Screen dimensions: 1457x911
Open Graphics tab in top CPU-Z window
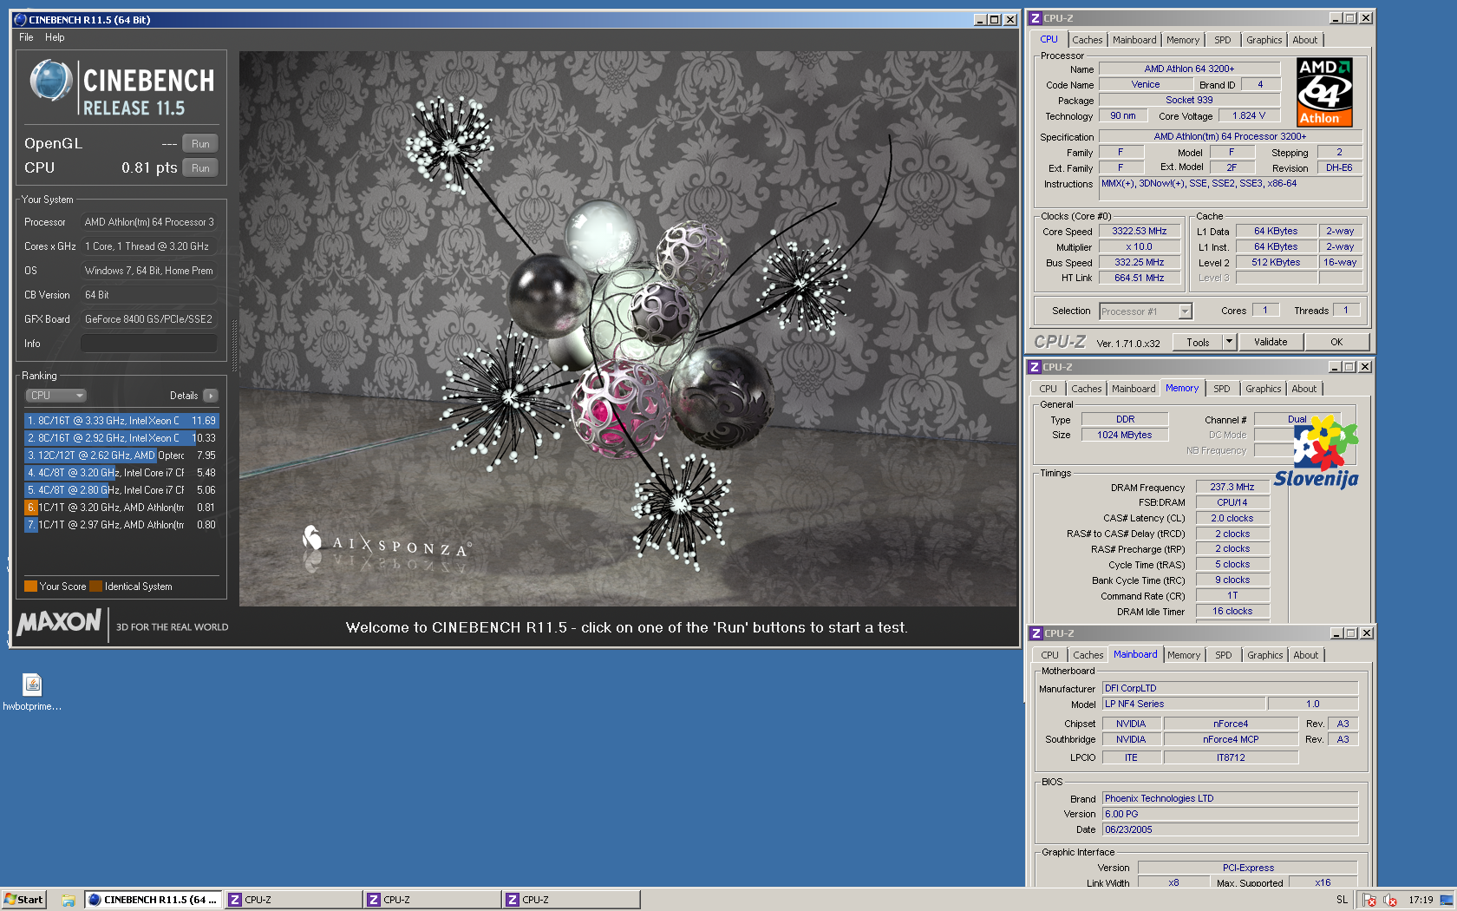click(1264, 40)
